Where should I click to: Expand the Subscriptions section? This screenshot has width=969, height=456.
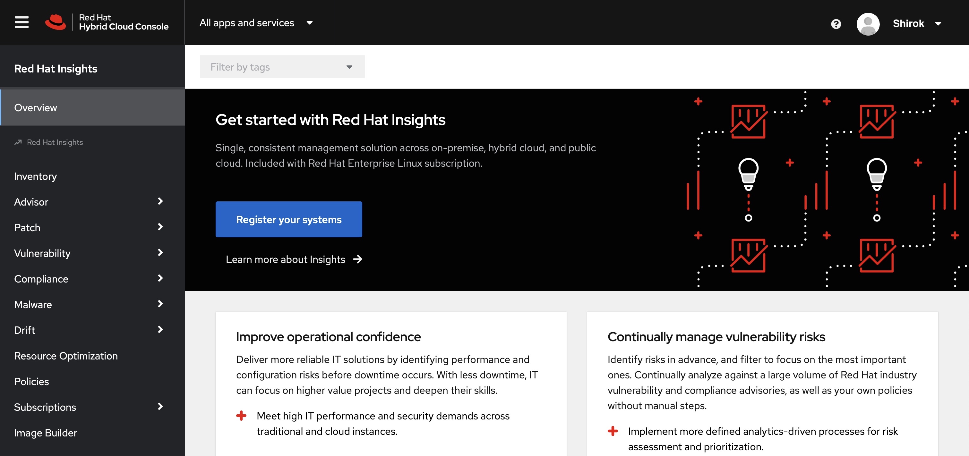pos(160,407)
